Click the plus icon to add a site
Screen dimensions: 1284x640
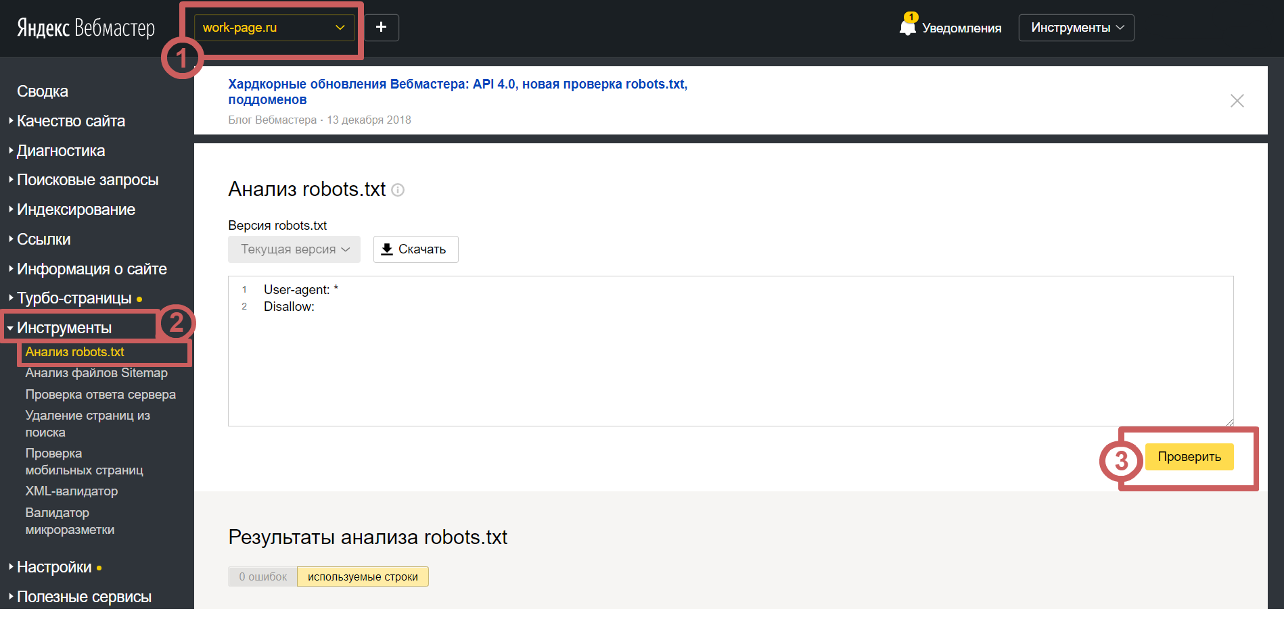[x=382, y=28]
